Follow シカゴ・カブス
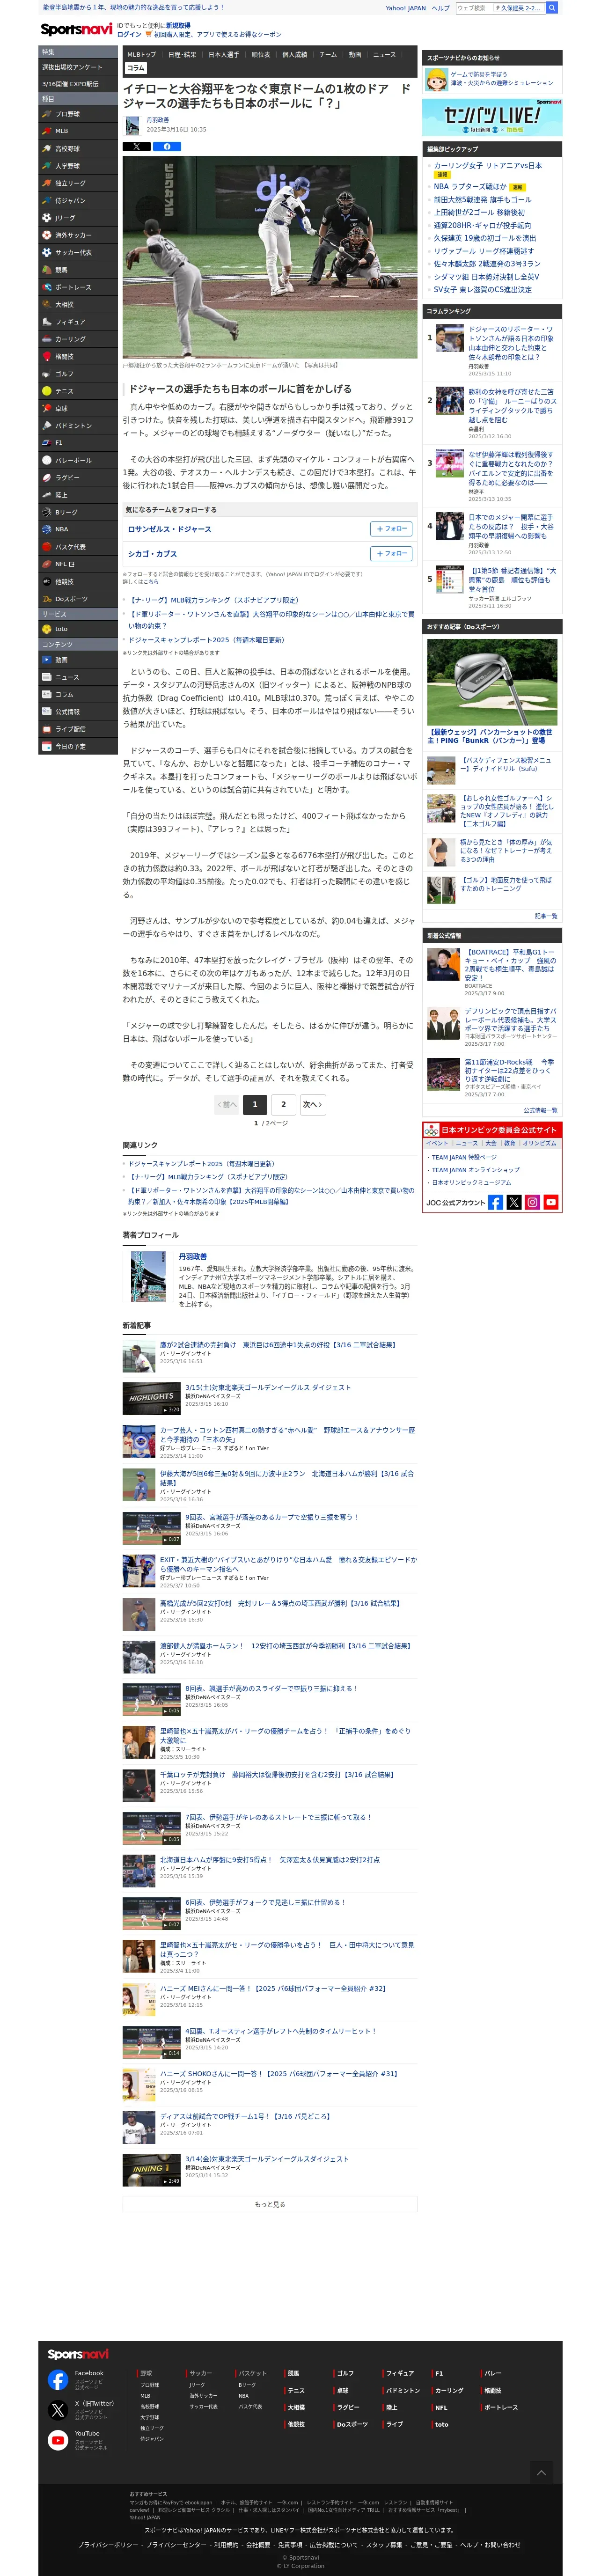The image size is (601, 2576). 391,553
